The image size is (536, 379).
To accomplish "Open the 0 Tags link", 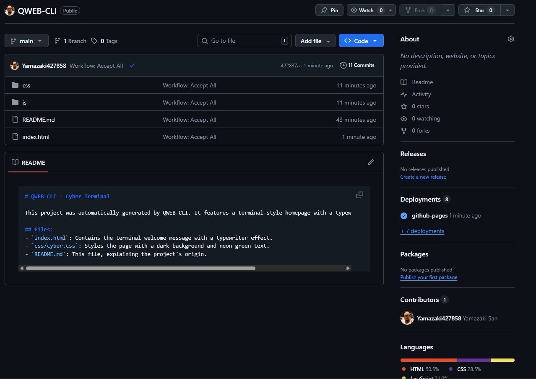I will pyautogui.click(x=104, y=41).
